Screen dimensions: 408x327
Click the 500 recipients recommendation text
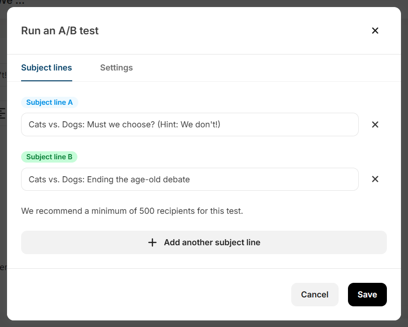(x=132, y=211)
